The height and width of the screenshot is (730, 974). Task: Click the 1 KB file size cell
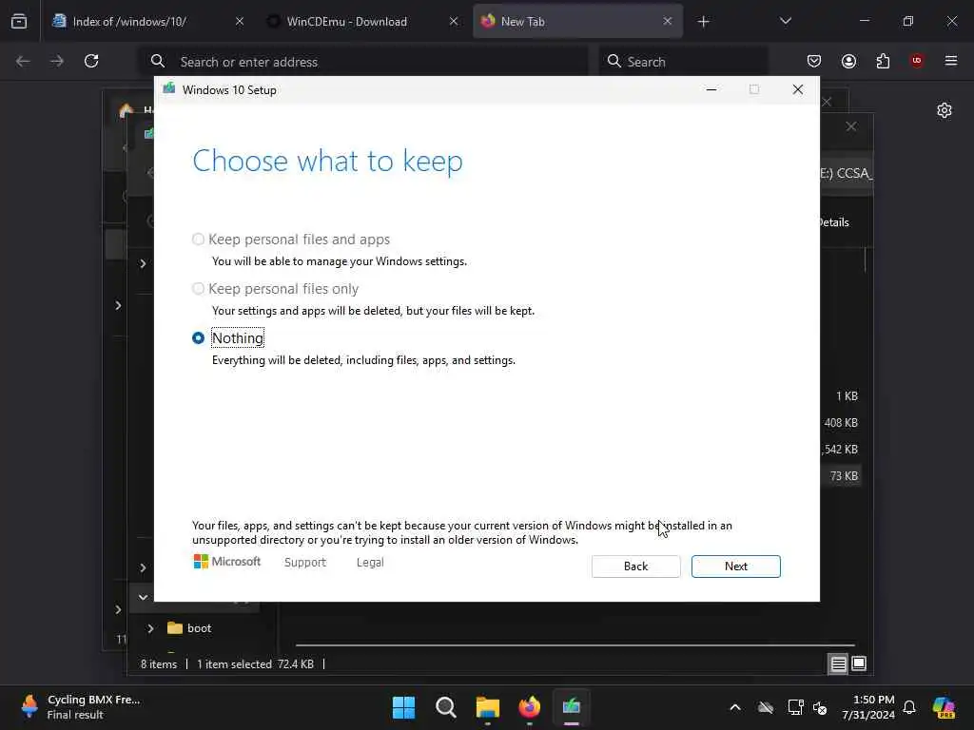click(847, 396)
